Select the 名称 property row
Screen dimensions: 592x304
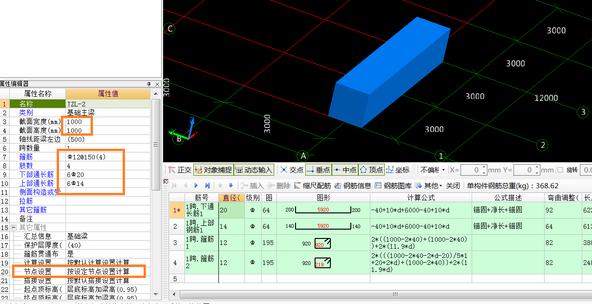(x=75, y=104)
